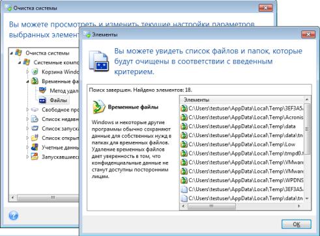320x236 pixels.
Task: Expand the Свободное пространство node
Action: tap(27, 109)
